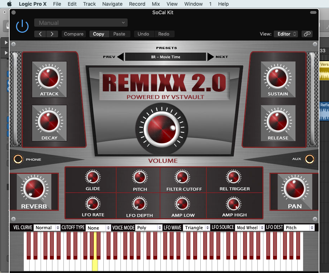Open the Edit menu

72,4
